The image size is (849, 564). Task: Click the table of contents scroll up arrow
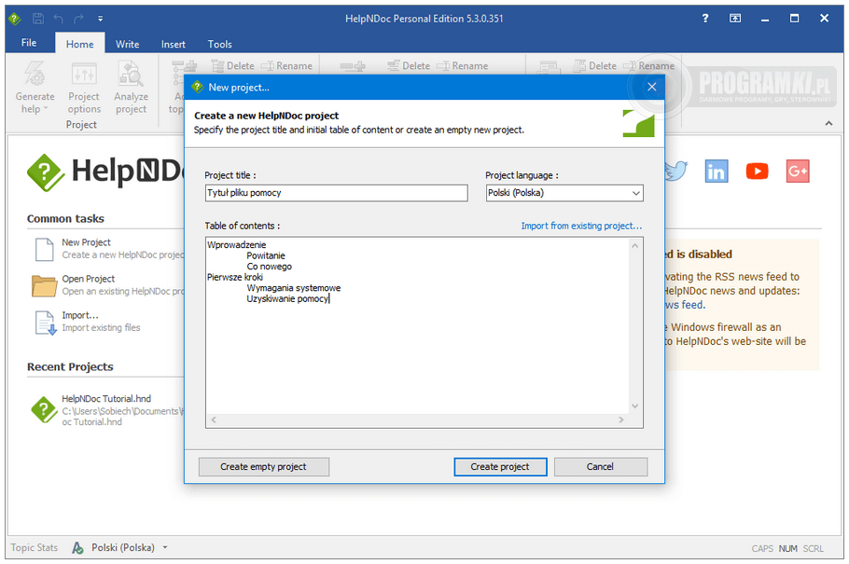coord(635,245)
